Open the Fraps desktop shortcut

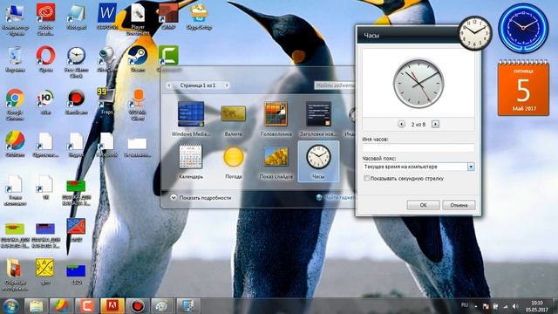point(106,101)
